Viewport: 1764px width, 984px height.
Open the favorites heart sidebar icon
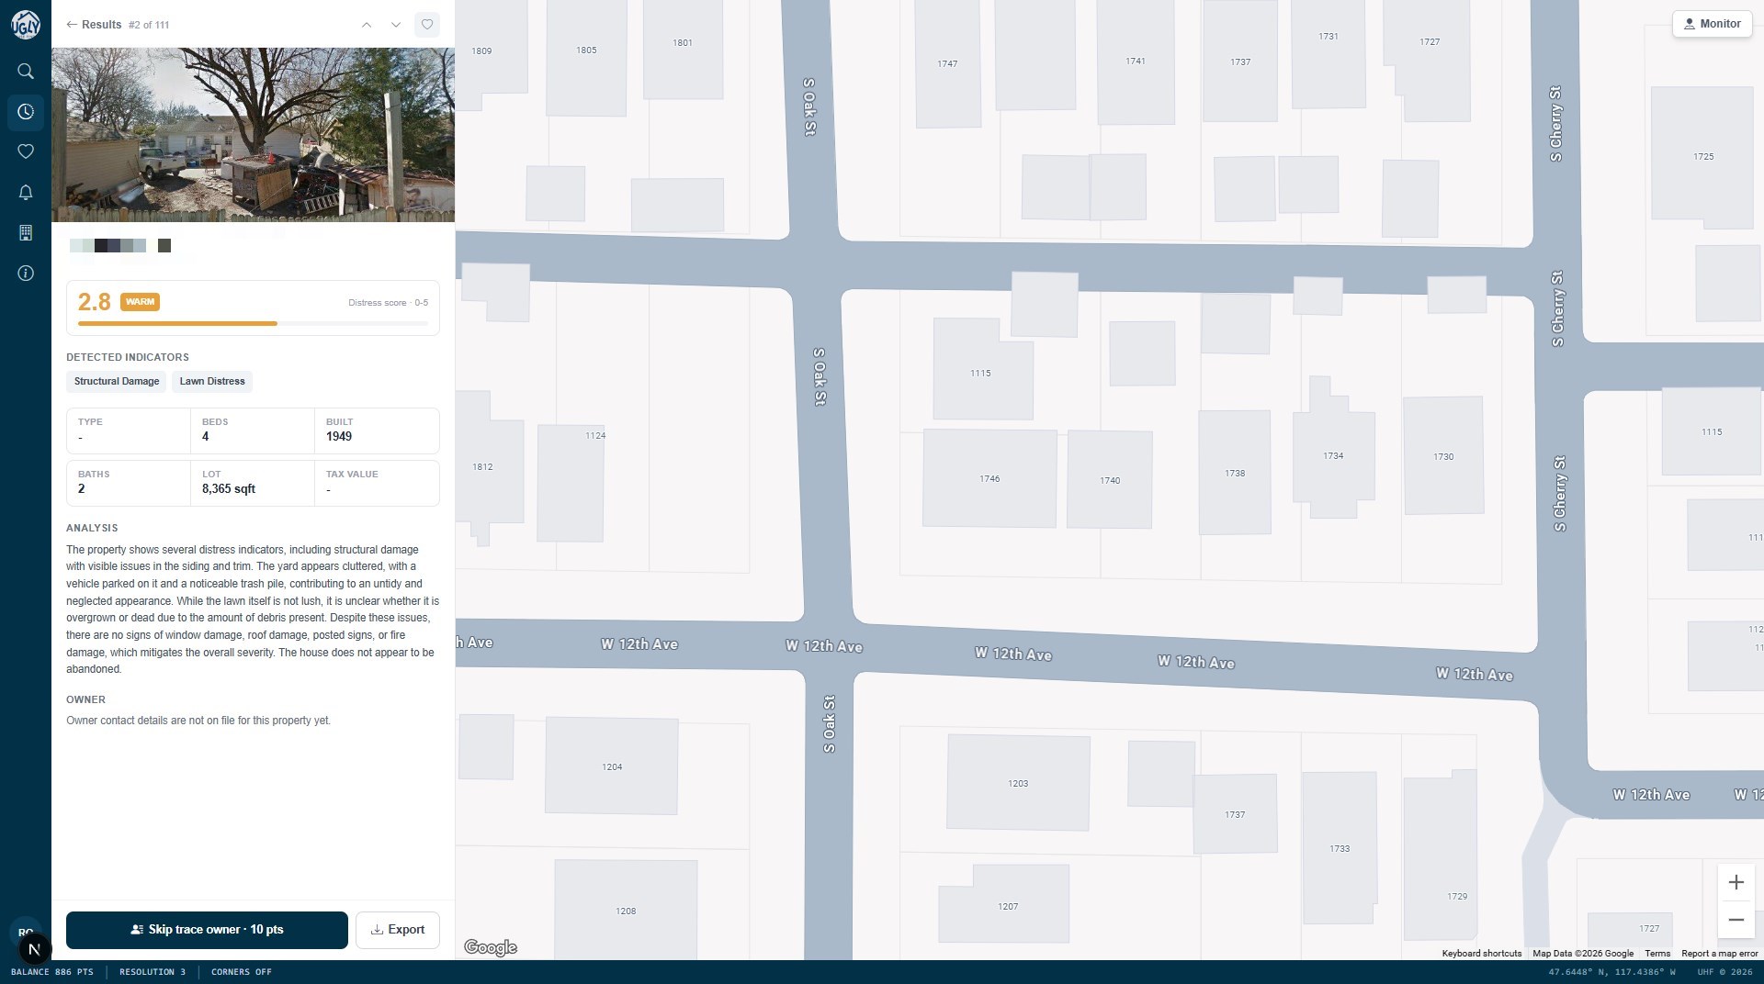pyautogui.click(x=26, y=151)
